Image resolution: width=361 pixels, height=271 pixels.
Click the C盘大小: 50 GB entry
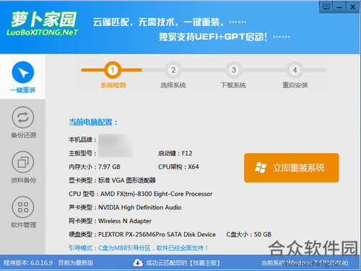point(249,234)
